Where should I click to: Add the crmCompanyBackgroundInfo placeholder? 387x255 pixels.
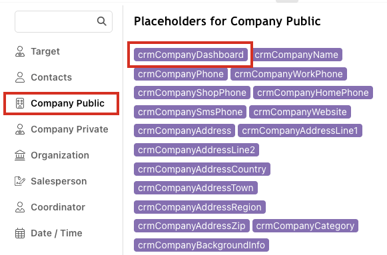pos(201,245)
